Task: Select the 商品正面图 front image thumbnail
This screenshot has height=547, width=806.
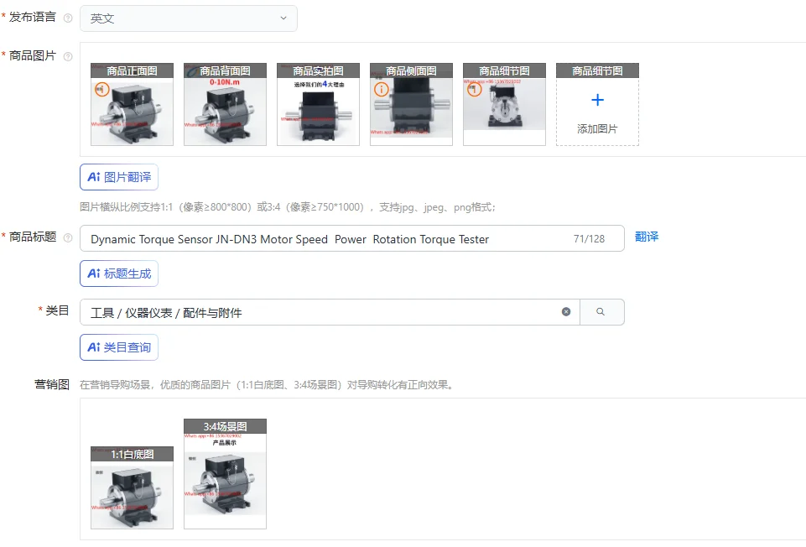Action: pyautogui.click(x=132, y=102)
